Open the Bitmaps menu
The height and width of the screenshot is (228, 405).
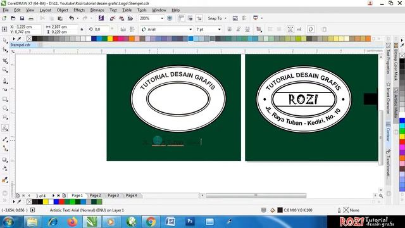tap(97, 10)
